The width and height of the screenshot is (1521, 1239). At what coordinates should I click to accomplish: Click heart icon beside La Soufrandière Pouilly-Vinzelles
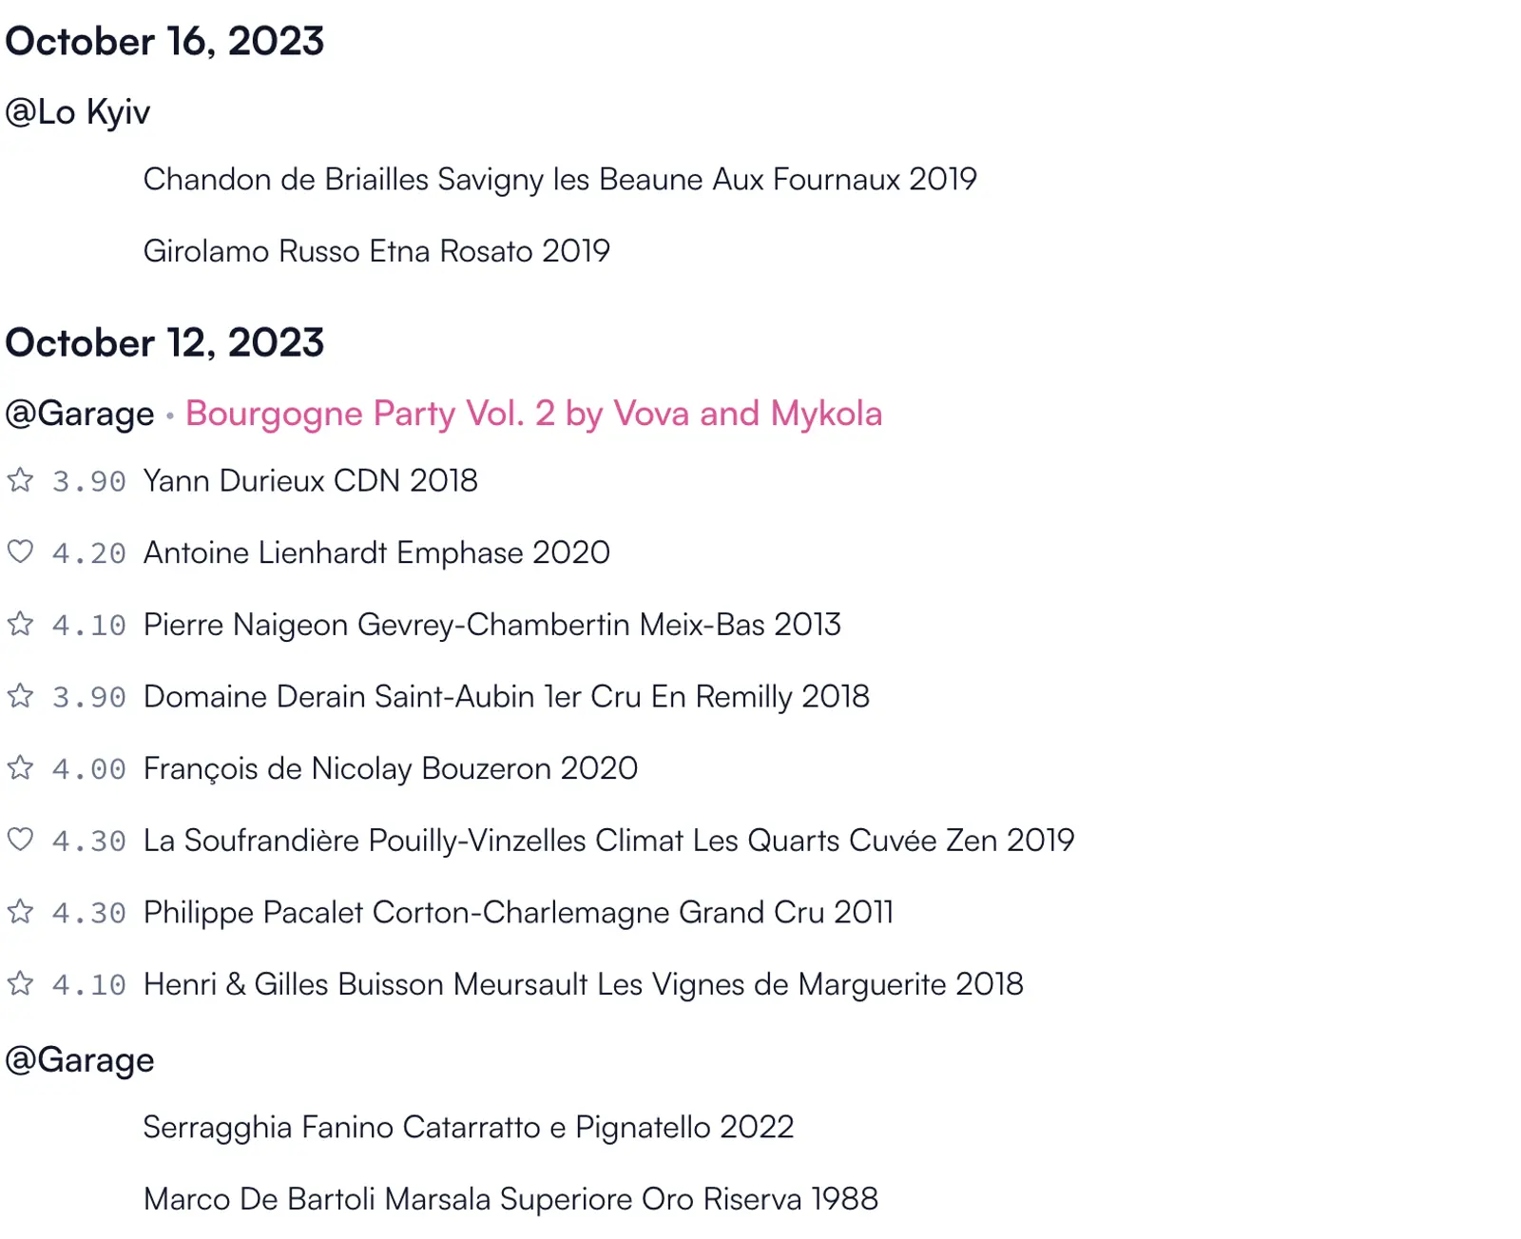coord(20,840)
